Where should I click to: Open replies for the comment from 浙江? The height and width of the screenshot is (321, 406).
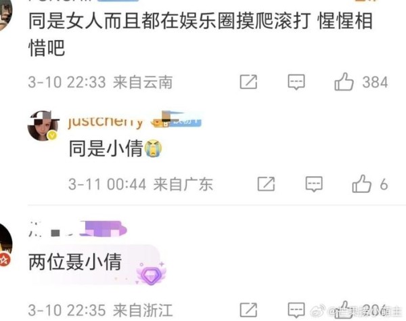tap(296, 310)
